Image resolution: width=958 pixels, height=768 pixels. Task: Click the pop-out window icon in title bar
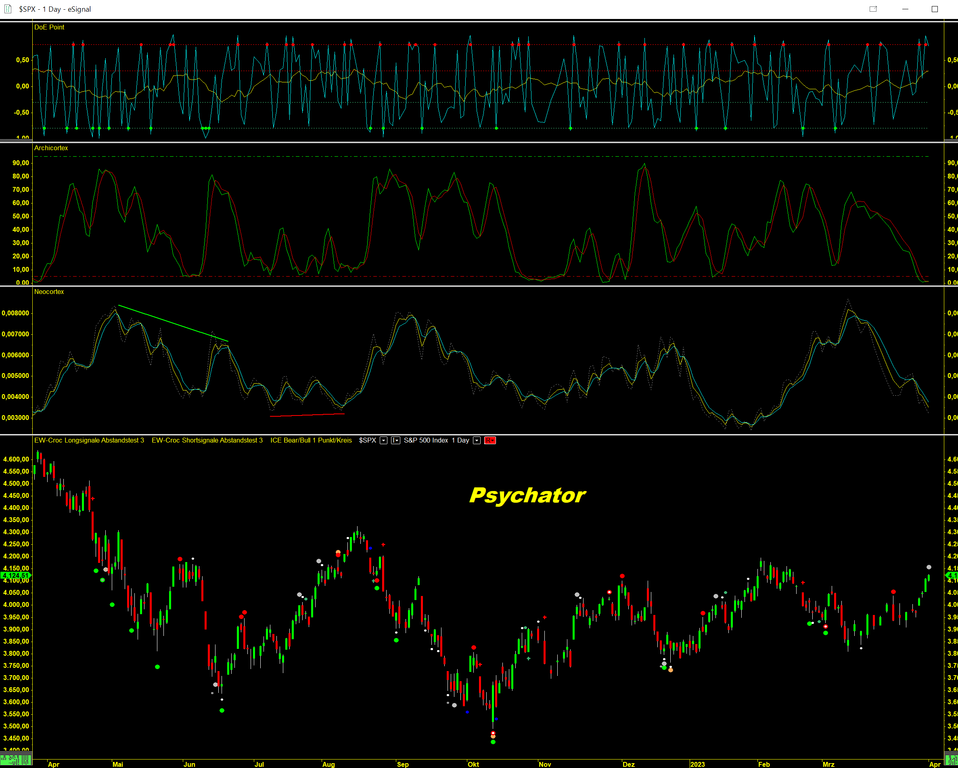(873, 9)
